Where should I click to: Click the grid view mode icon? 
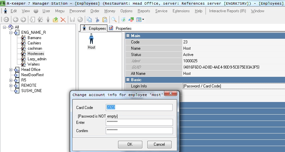tap(139, 20)
